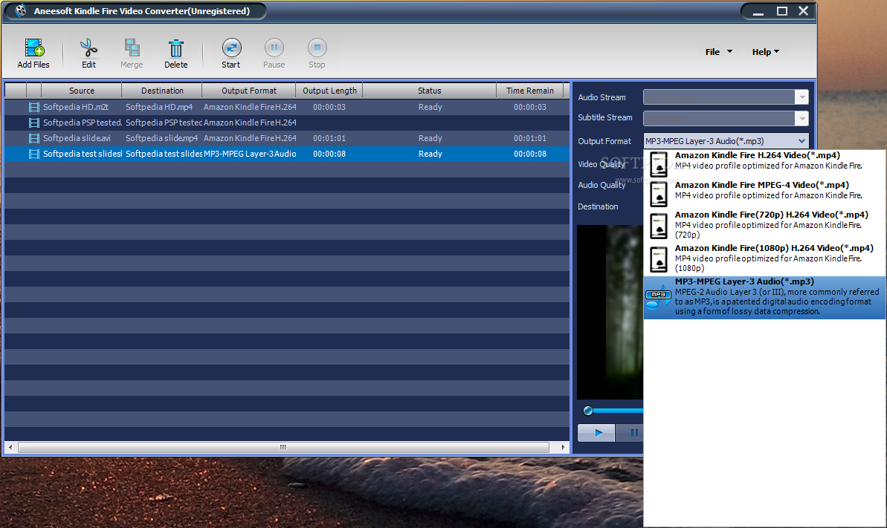
Task: Click the Destination label in settings panel
Action: click(598, 207)
